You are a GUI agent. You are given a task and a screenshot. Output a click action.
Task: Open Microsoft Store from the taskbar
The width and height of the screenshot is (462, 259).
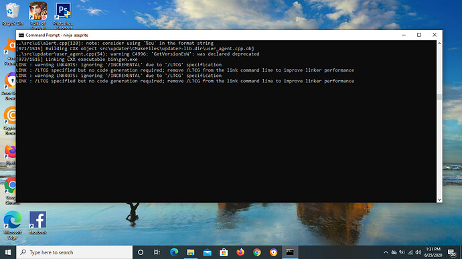[224, 252]
